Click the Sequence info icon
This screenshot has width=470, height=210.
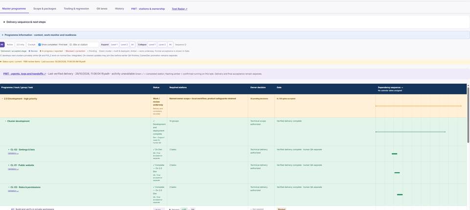[185, 45]
